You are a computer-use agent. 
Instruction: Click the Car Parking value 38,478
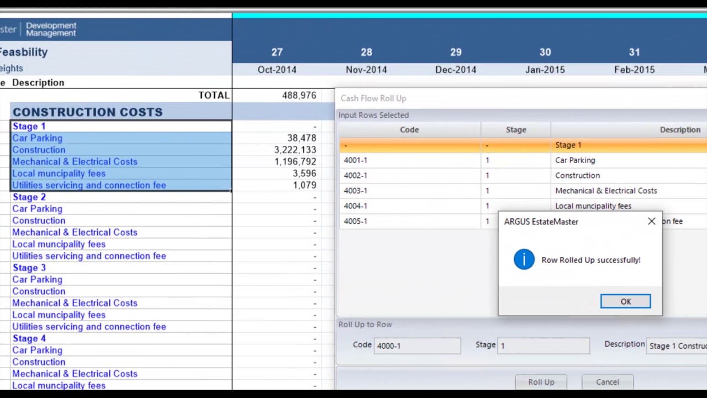(x=302, y=138)
